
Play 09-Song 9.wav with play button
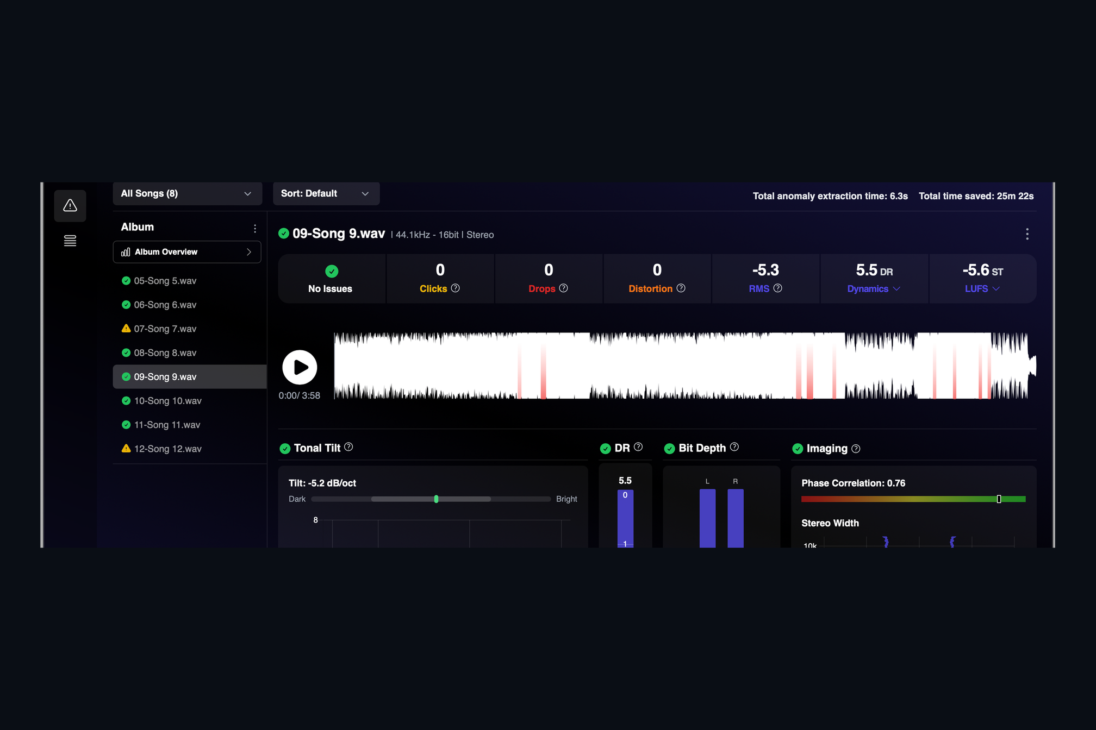300,368
